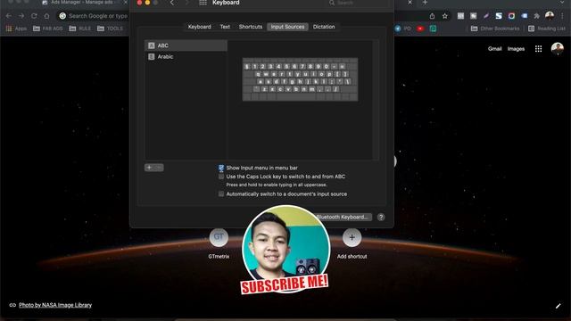Open the green square bookmark icon
The image size is (571, 321).
click(x=433, y=29)
